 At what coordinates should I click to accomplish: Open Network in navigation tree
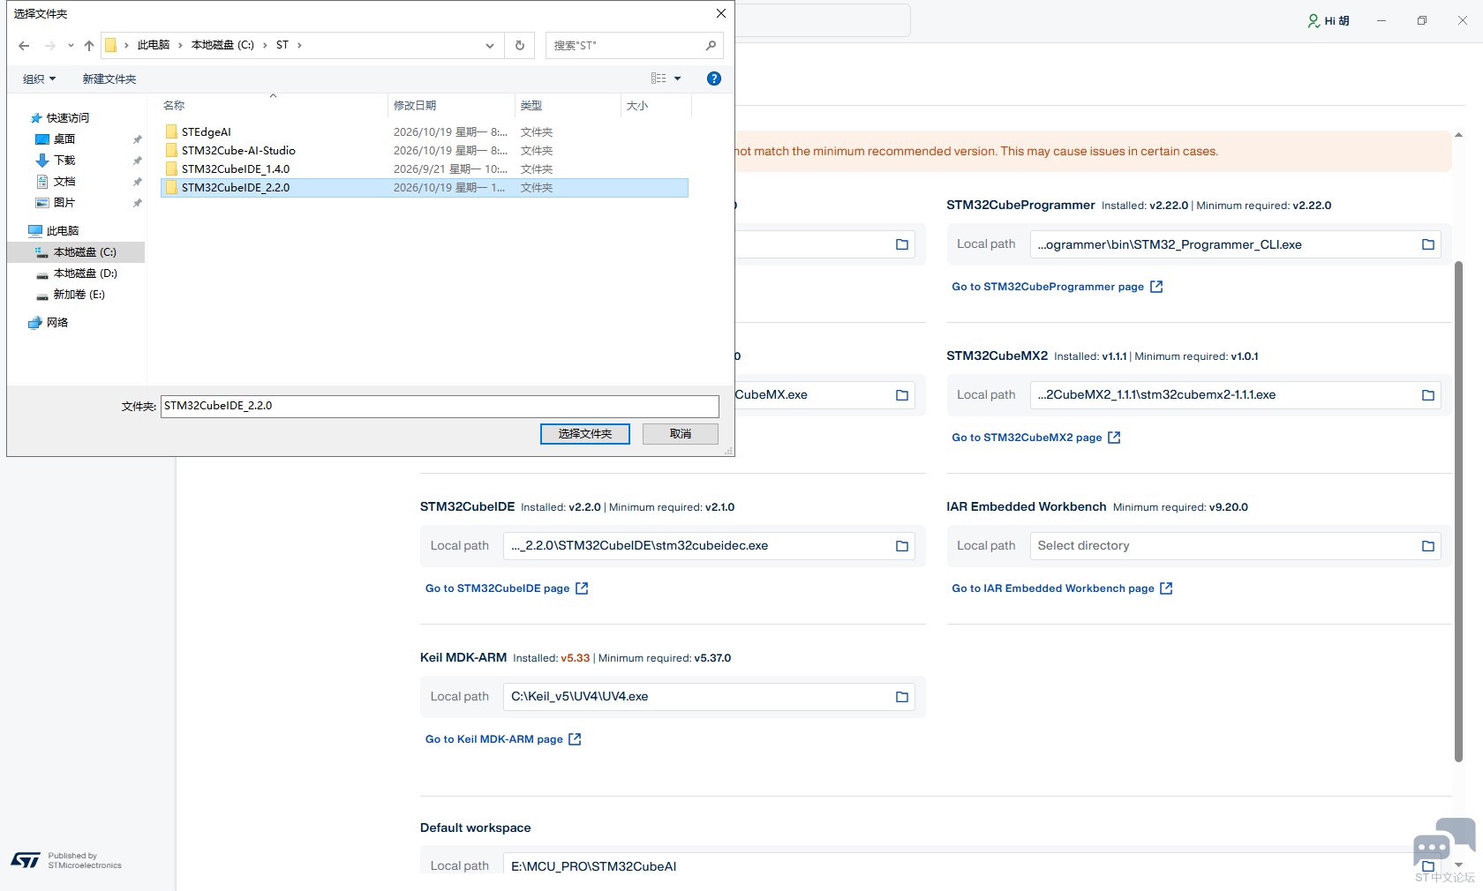click(x=57, y=323)
